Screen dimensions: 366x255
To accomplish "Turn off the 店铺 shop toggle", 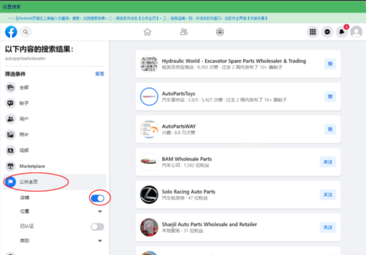I will 98,198.
